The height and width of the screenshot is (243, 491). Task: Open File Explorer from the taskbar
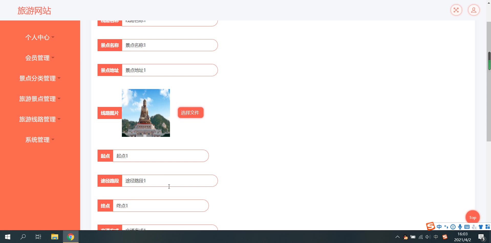coord(55,237)
